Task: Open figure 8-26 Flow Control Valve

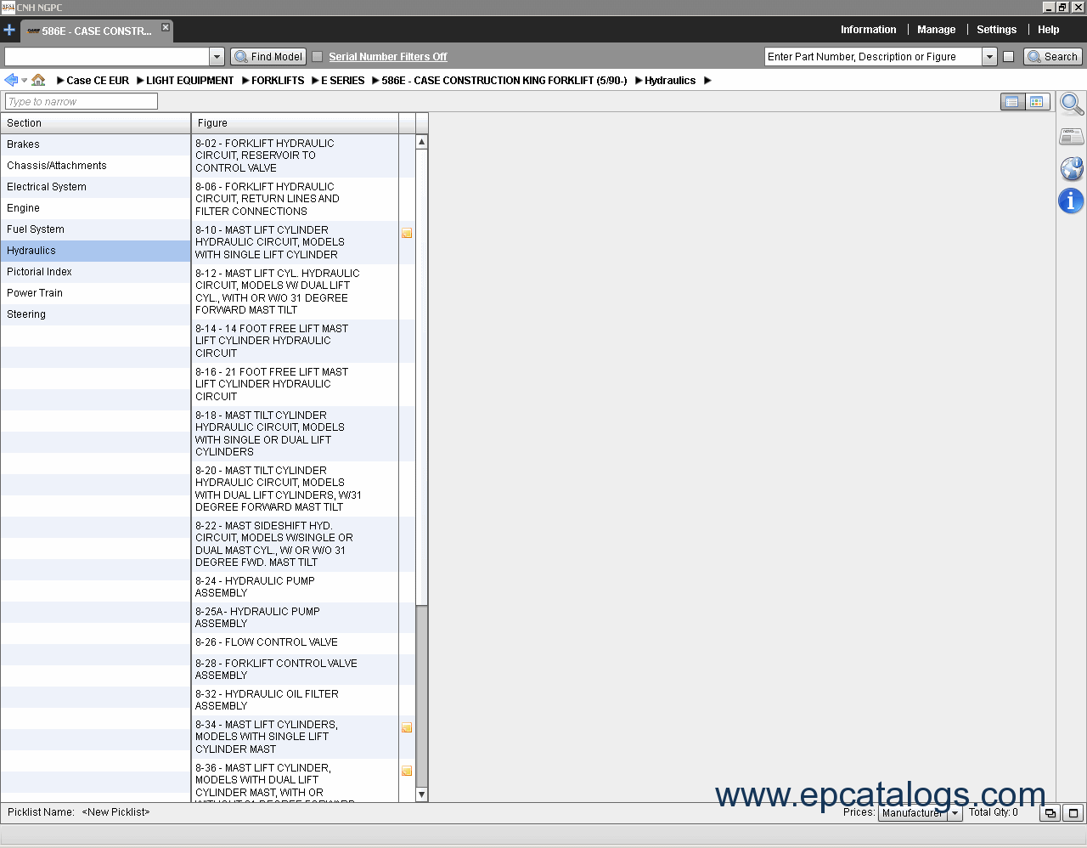Action: point(296,642)
